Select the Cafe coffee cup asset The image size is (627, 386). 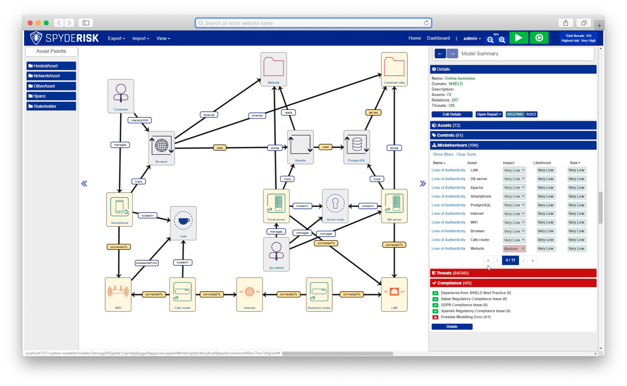(183, 221)
